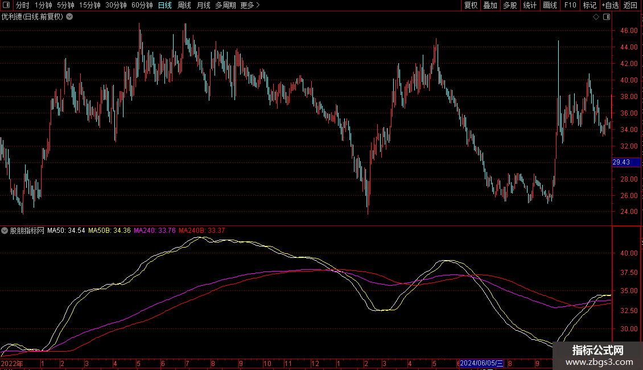Screen dimensions: 643x370
Task: Click the 复权 adjustment button
Action: click(471, 5)
